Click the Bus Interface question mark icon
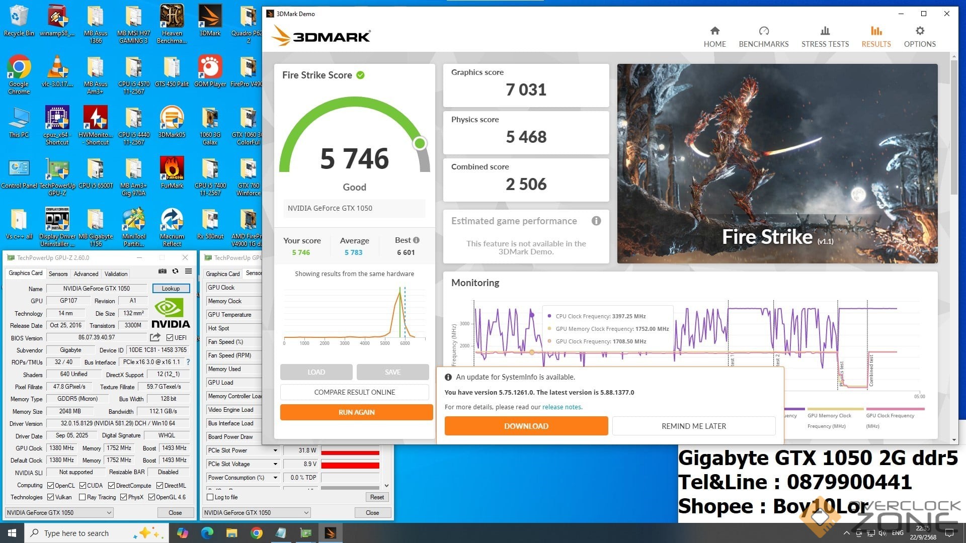Image resolution: width=966 pixels, height=543 pixels. click(x=188, y=362)
